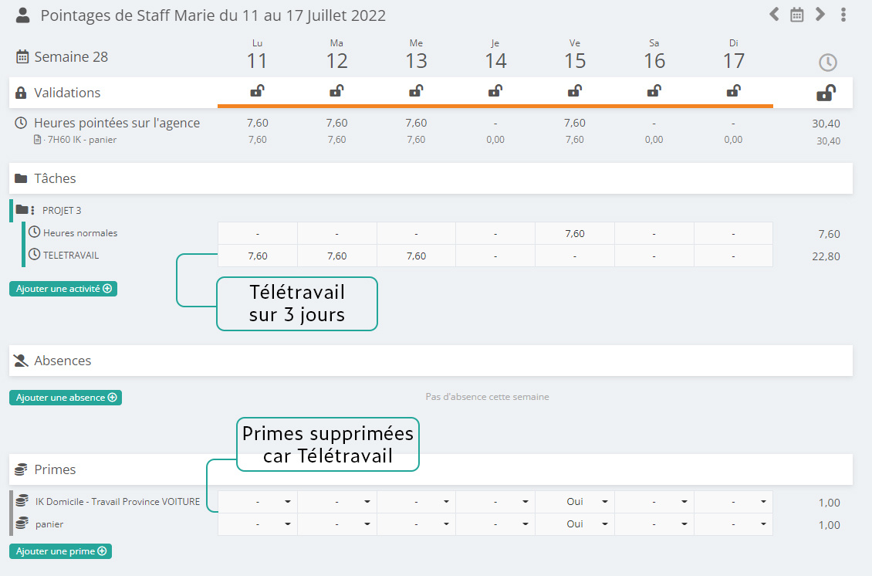The image size is (872, 576).
Task: Click Monday TELETRAVAIL hours cell
Action: click(x=257, y=256)
